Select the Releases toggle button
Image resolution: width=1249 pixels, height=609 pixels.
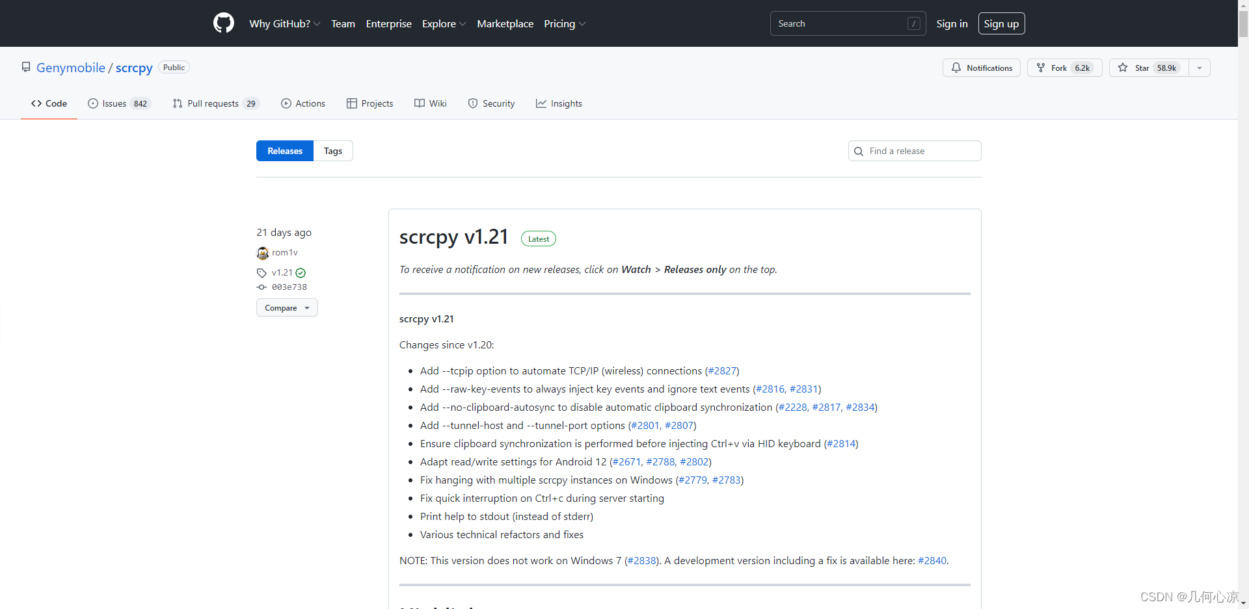285,151
